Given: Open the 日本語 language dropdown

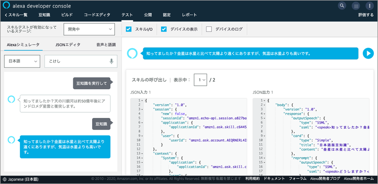Looking at the screenshot, I should (x=22, y=61).
